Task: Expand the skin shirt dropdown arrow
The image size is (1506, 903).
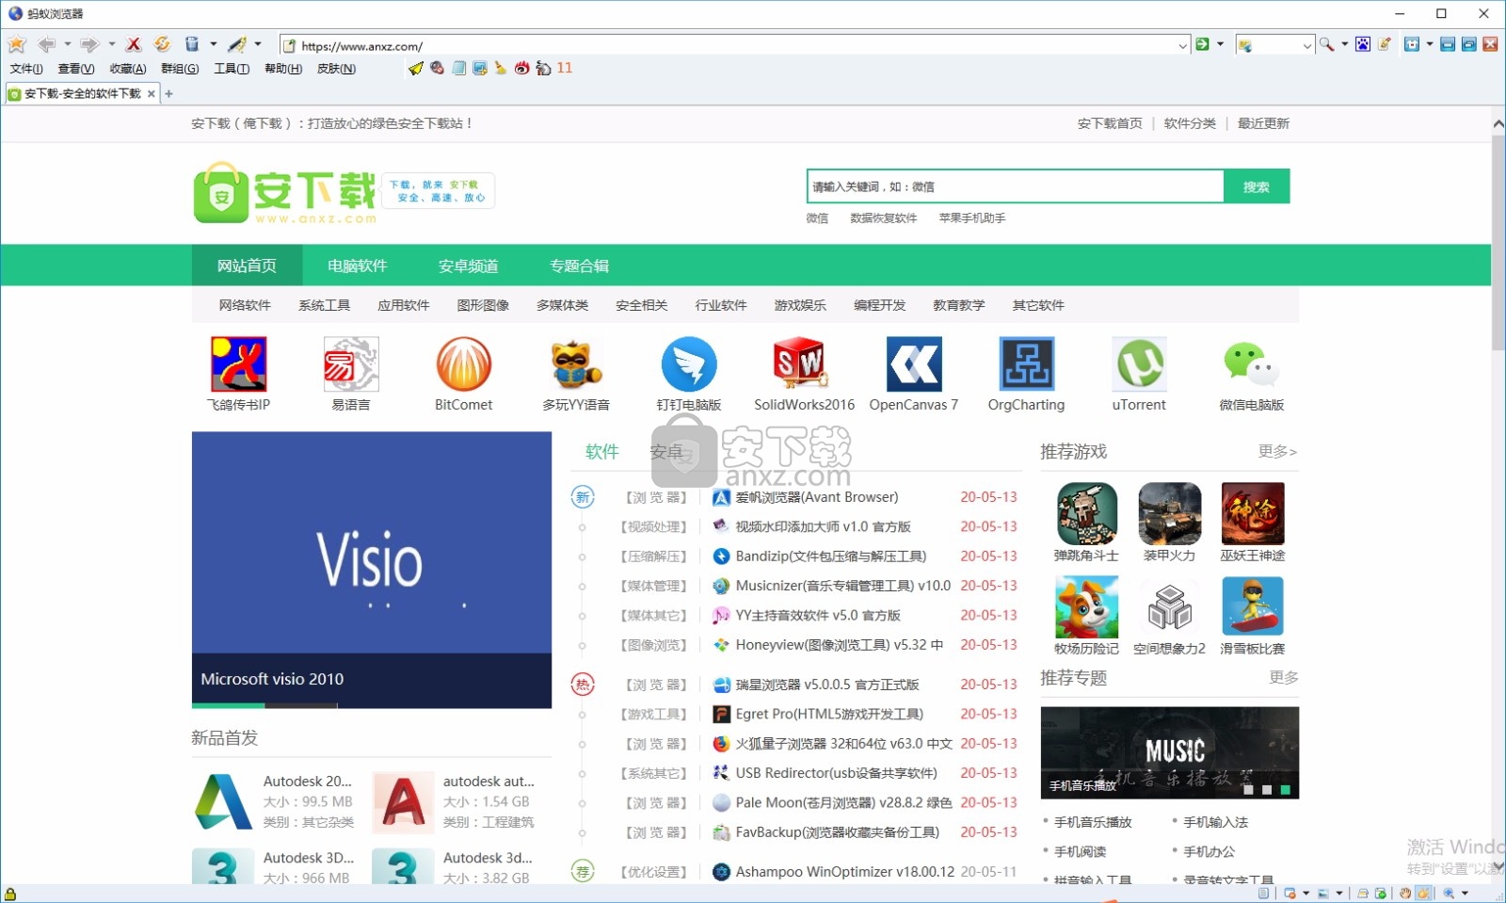Action: tap(1430, 44)
